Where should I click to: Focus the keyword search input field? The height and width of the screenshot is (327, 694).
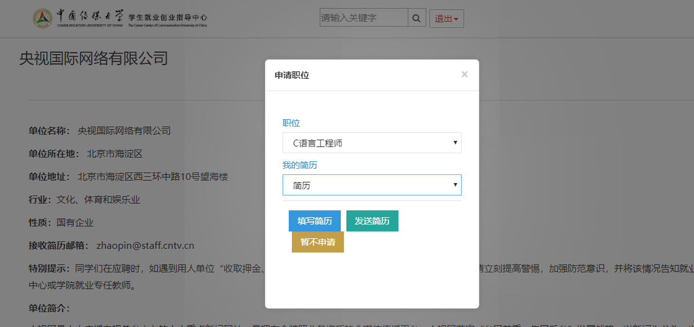coord(363,18)
